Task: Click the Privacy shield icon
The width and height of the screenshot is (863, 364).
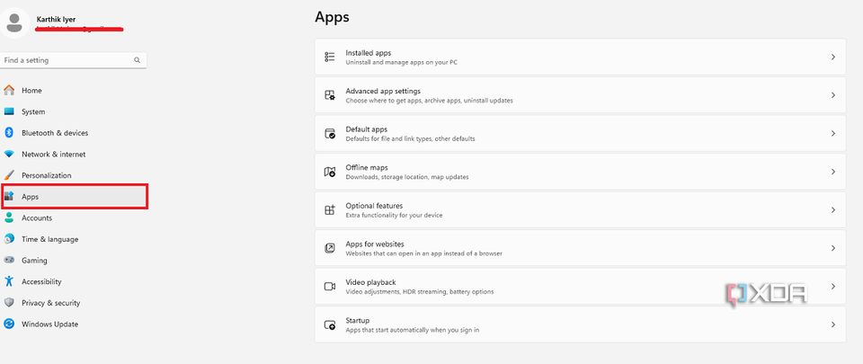Action: [9, 302]
